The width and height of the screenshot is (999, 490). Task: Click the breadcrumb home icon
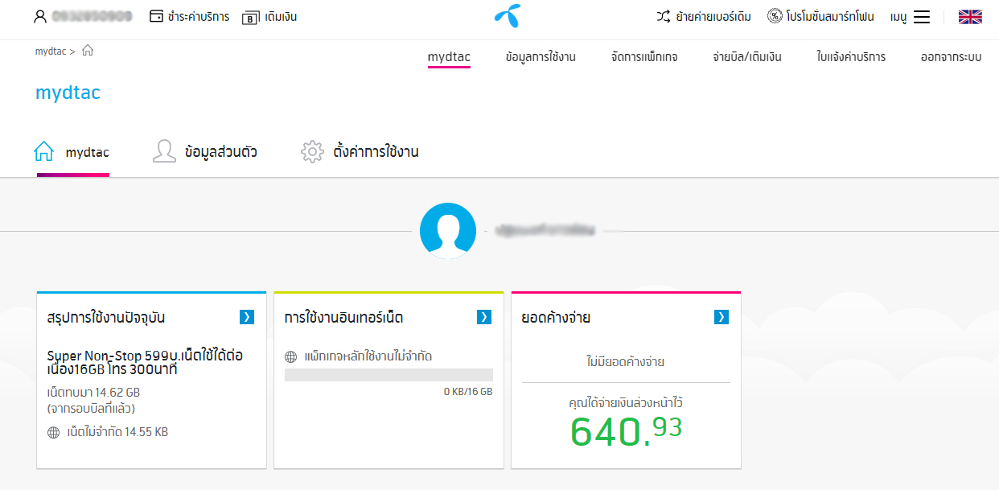click(x=88, y=51)
